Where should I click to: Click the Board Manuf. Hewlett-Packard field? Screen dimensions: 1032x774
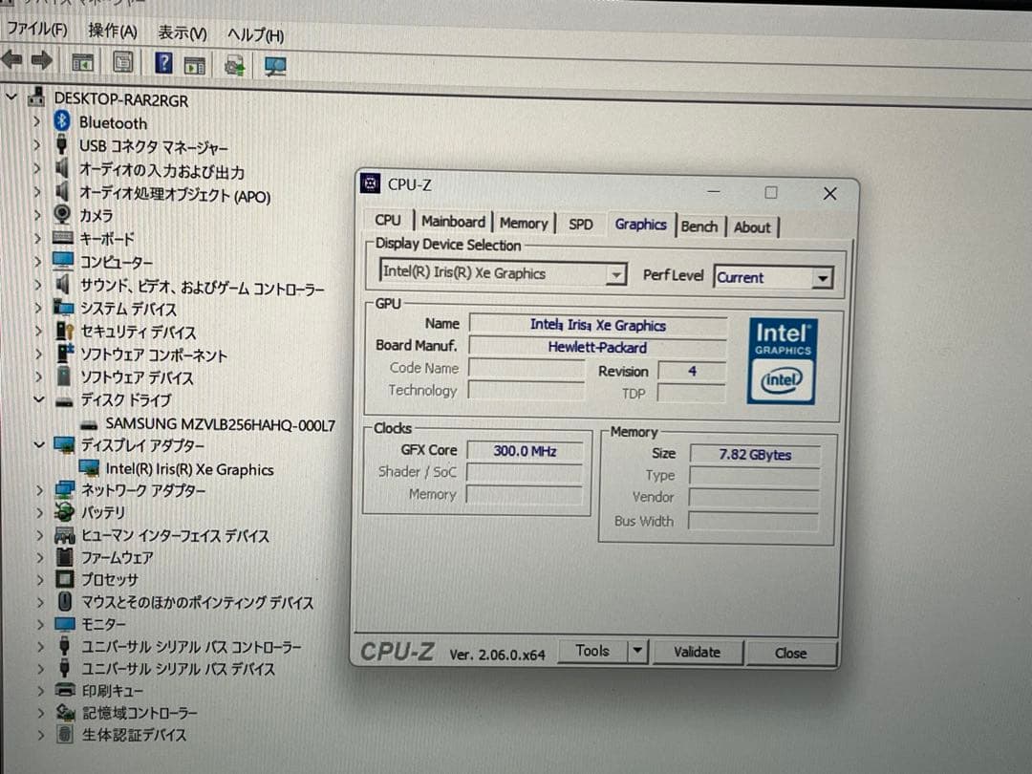(597, 347)
